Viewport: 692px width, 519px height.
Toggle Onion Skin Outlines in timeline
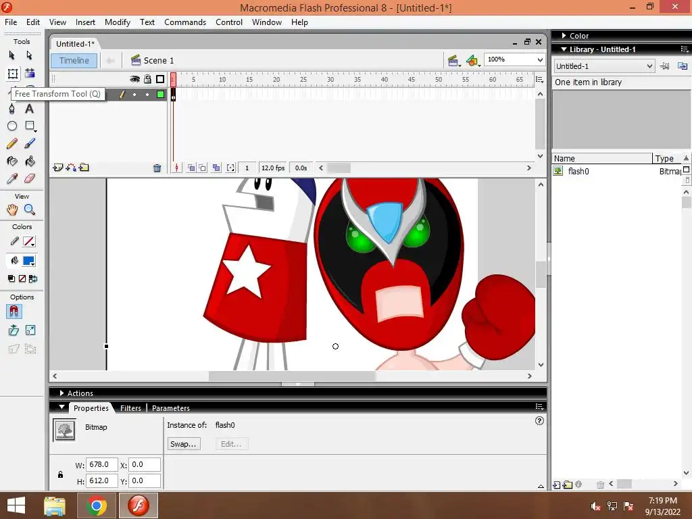click(202, 168)
